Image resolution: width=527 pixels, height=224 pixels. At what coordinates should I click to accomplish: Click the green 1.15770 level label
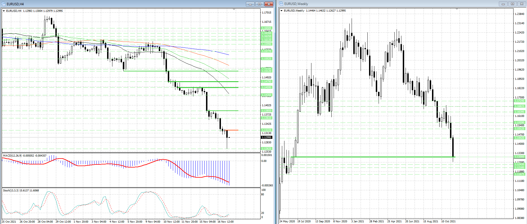pos(266,51)
